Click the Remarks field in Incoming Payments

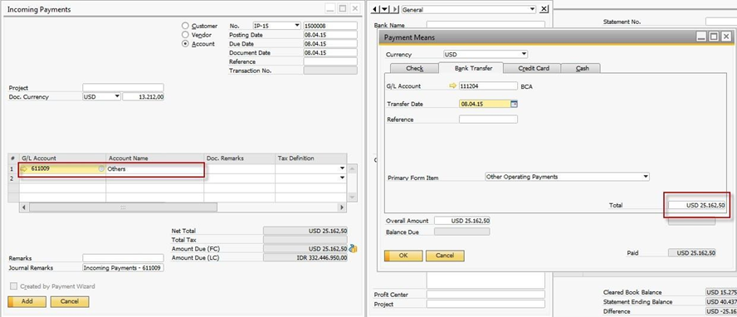click(x=123, y=258)
